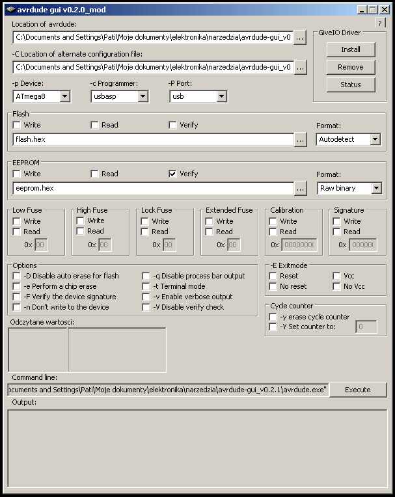Tick Low Fuse Write checkbox
Screen dimensions: 395x497
pos(16,221)
